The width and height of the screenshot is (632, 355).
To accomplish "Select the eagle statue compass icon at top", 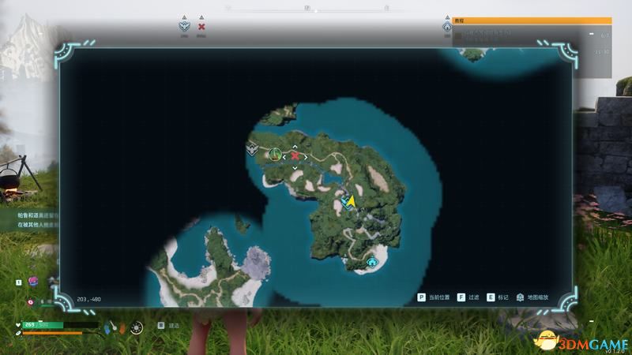I will click(184, 27).
